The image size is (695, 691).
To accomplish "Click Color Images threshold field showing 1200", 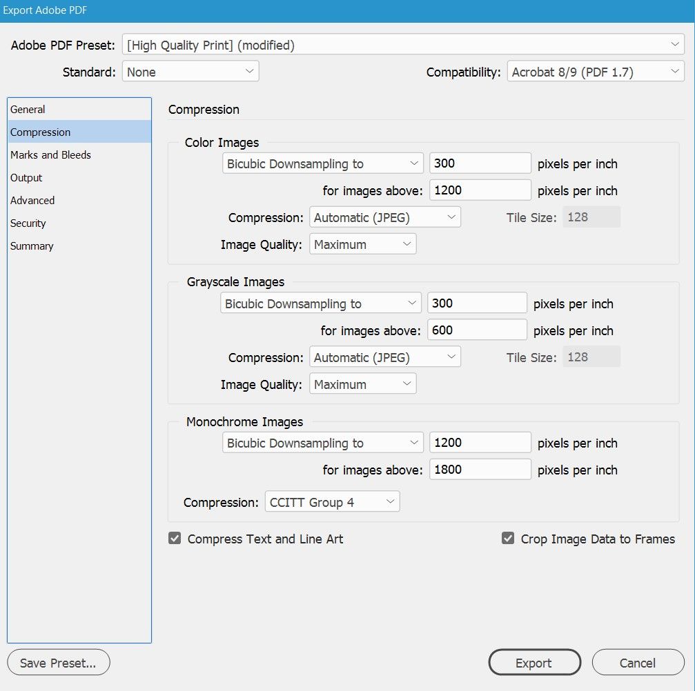I will click(480, 190).
